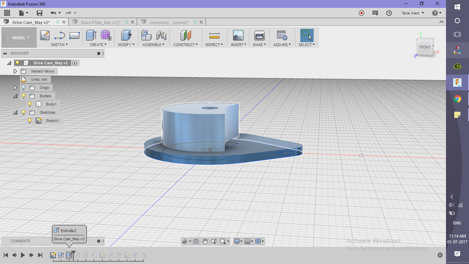Open the MODIFY menu
The height and width of the screenshot is (264, 469).
(x=126, y=45)
